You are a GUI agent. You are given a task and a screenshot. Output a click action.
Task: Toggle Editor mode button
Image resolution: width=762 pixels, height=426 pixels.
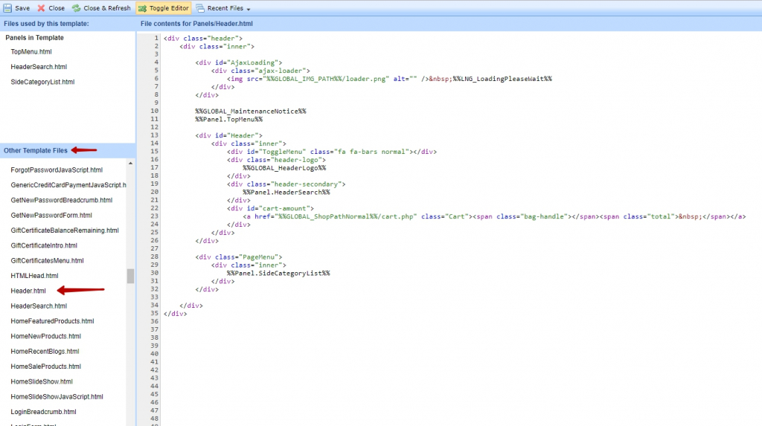point(164,8)
